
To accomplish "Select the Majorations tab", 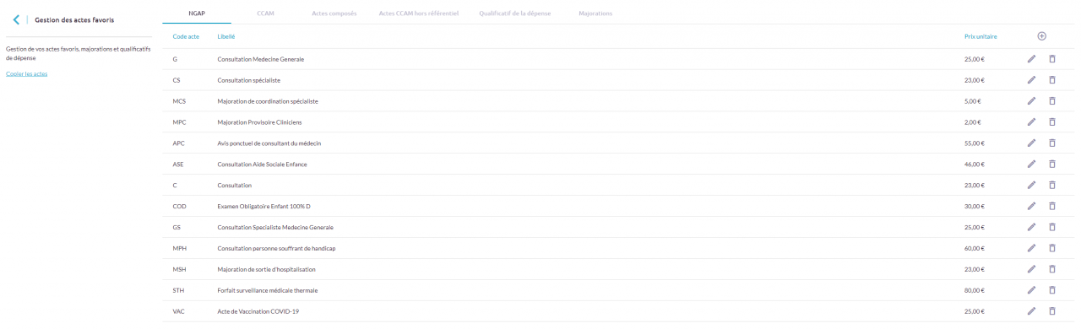I will (x=595, y=13).
